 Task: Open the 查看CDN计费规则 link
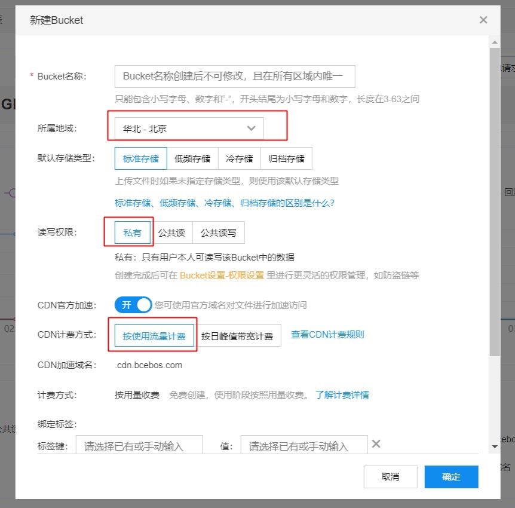[326, 334]
